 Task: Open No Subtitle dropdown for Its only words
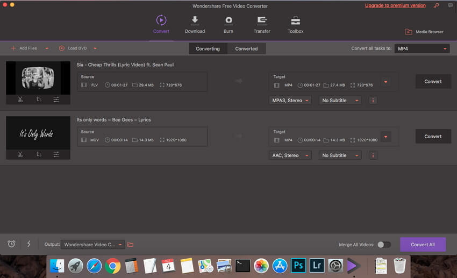[x=340, y=155]
